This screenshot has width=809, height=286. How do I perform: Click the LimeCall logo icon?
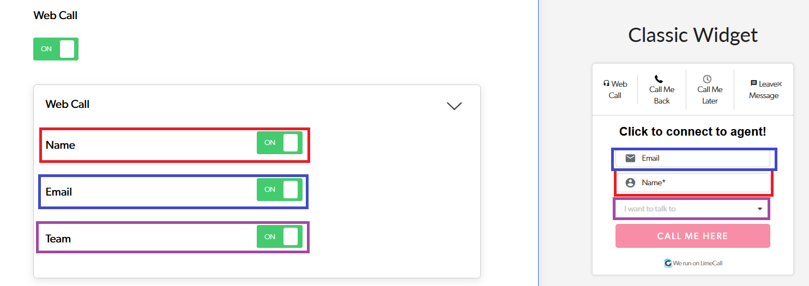[x=668, y=263]
